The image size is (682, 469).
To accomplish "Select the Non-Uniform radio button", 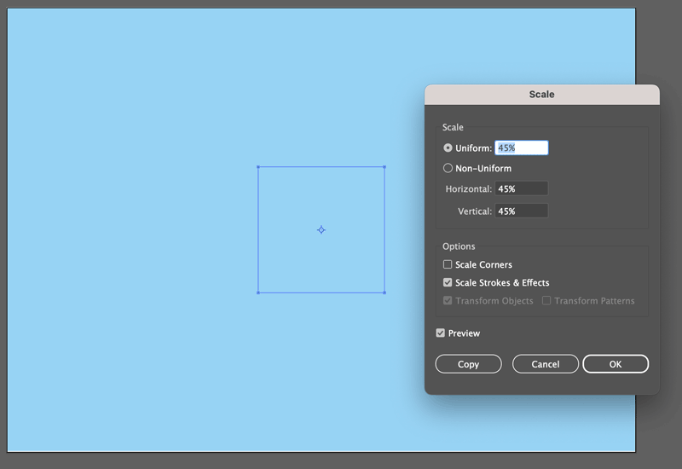I will pos(448,168).
